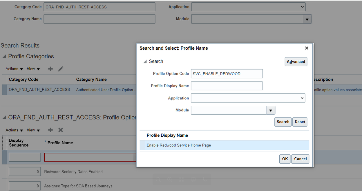Click sequence field for Redwood Seniority Dates
This screenshot has width=362, height=191.
pos(25,172)
